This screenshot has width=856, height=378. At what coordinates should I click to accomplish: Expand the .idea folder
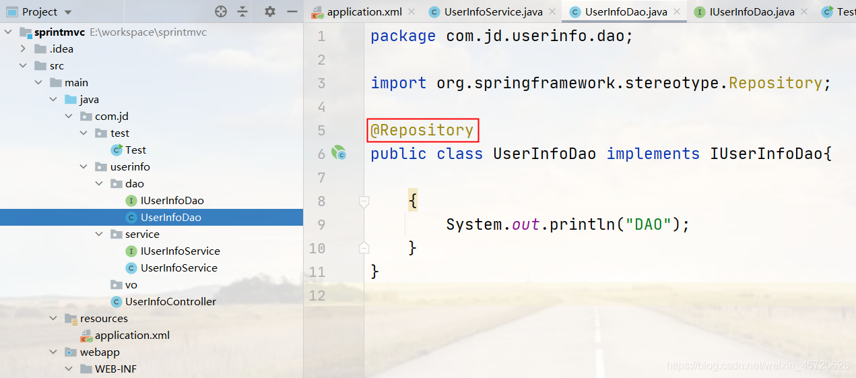pyautogui.click(x=23, y=49)
